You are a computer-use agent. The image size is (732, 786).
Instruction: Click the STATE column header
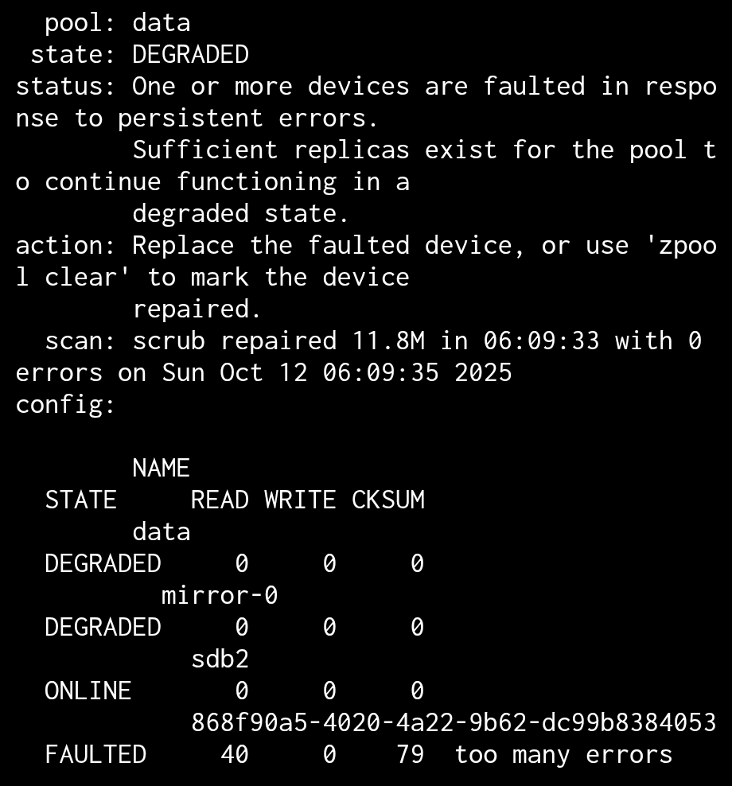80,500
